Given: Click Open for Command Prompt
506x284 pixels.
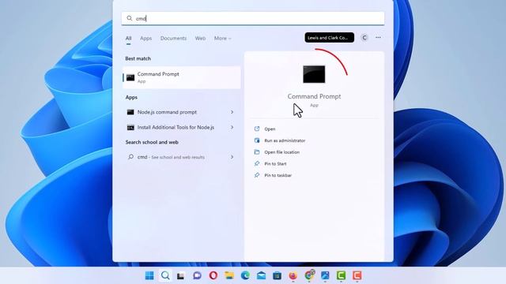Looking at the screenshot, I should 270,129.
